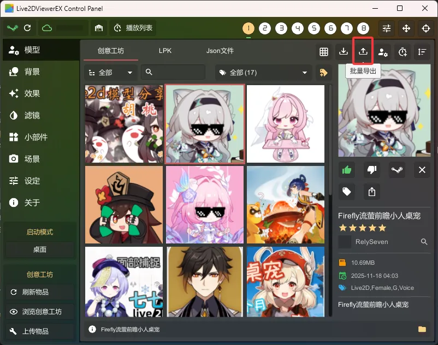This screenshot has width=438, height=345.
Task: Open the 小部件 sidebar section
Action: pyautogui.click(x=41, y=137)
